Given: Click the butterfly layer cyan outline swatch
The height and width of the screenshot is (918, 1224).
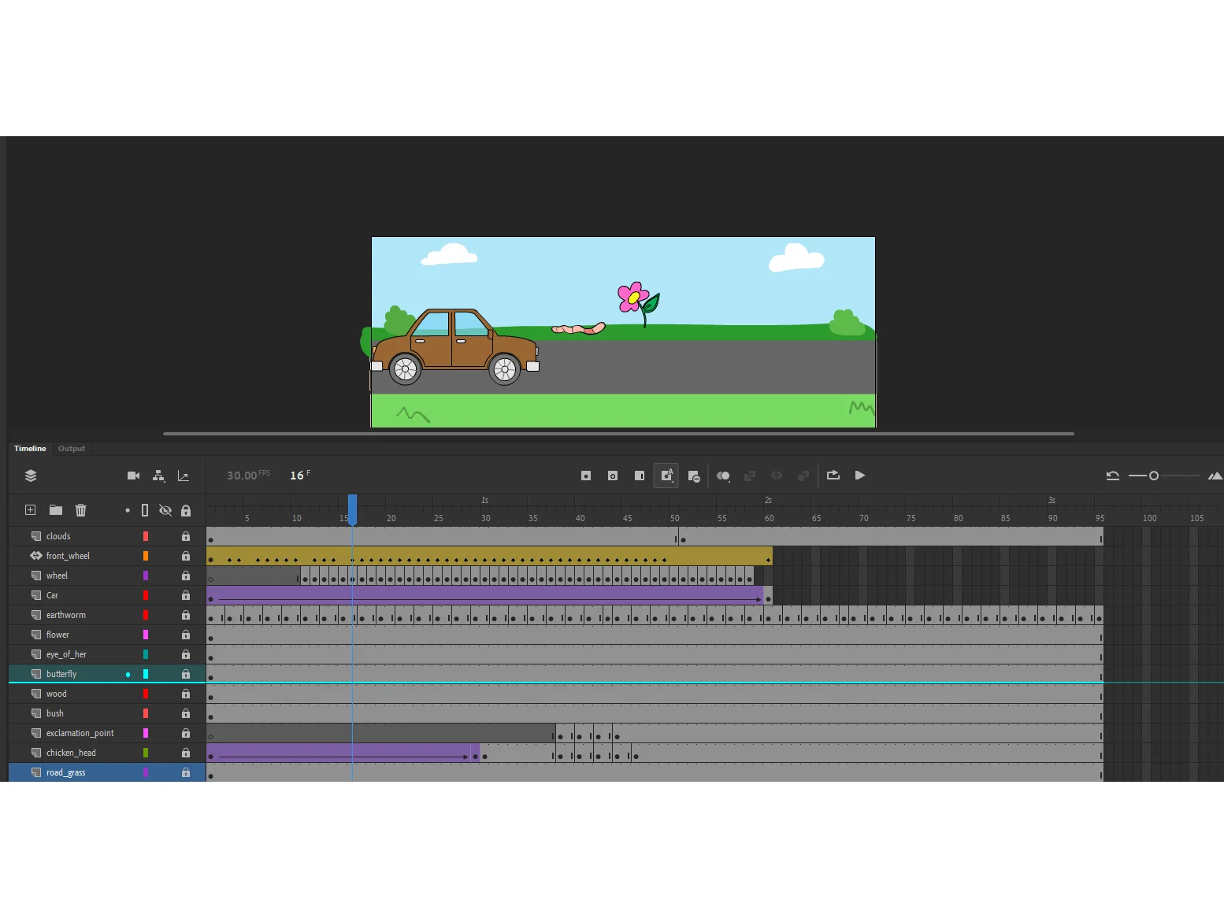Looking at the screenshot, I should 146,674.
